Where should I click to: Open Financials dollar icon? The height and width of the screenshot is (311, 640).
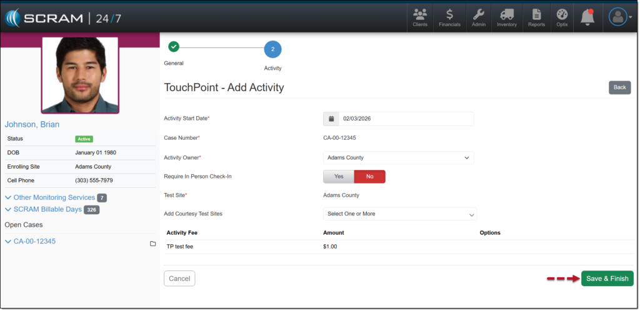[x=449, y=17]
